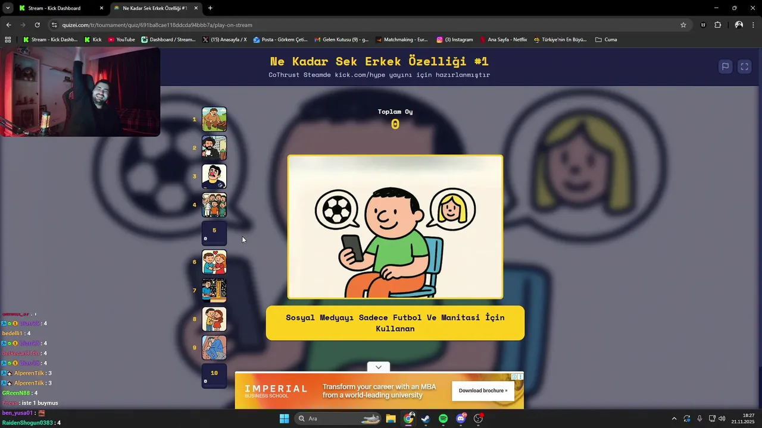Screen dimensions: 762x428
Task: Select rank 7 thumbnail in the list
Action: coord(214,291)
